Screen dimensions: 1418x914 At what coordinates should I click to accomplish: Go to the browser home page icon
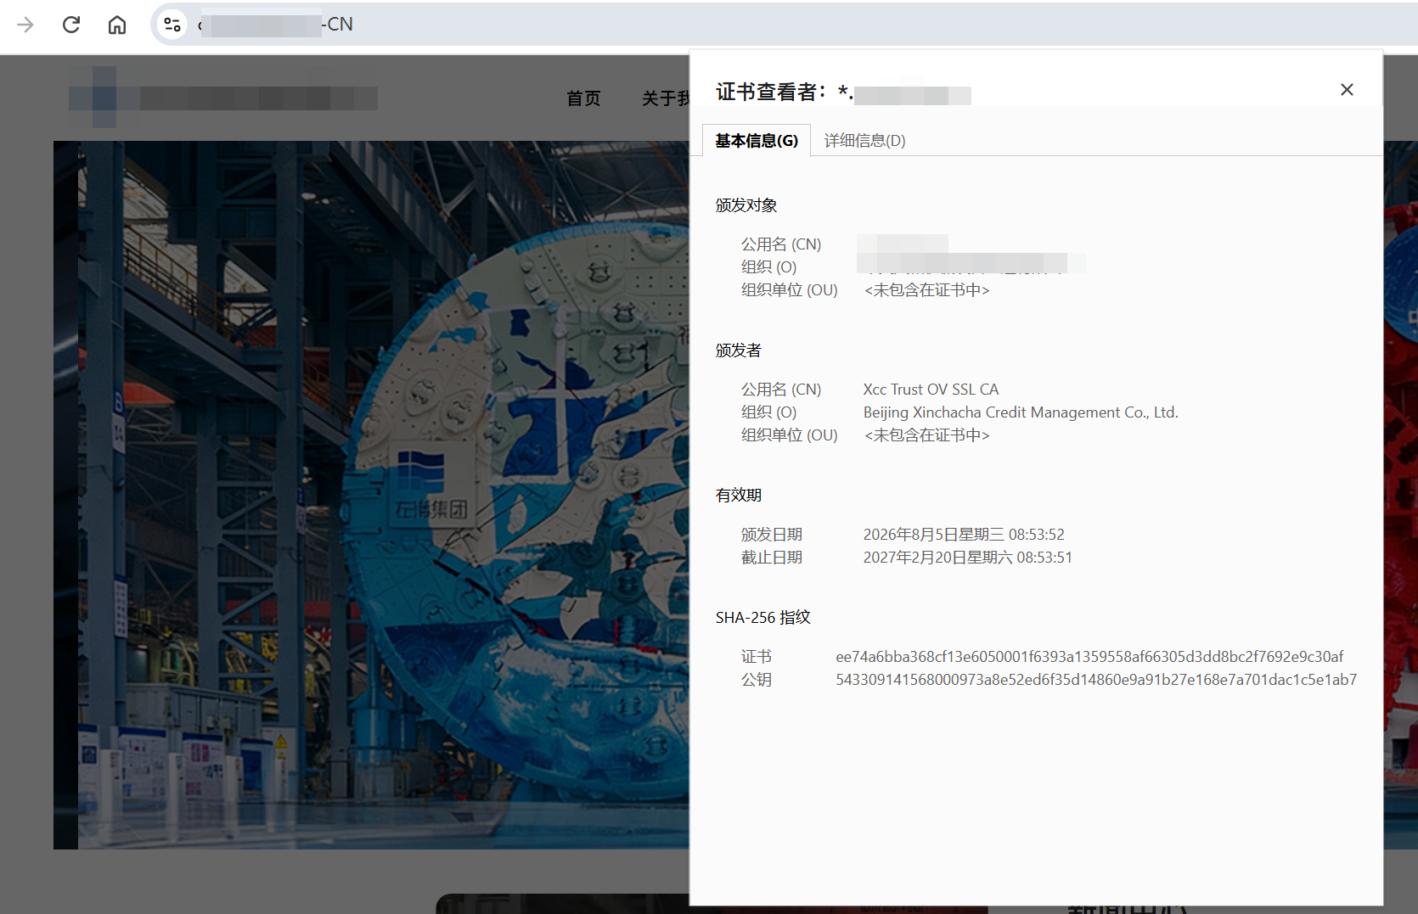click(117, 25)
